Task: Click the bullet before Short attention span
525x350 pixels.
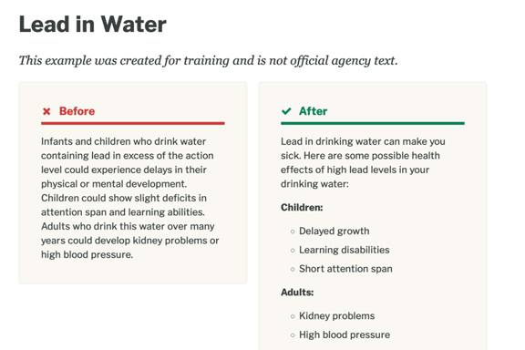Action: pyautogui.click(x=293, y=269)
